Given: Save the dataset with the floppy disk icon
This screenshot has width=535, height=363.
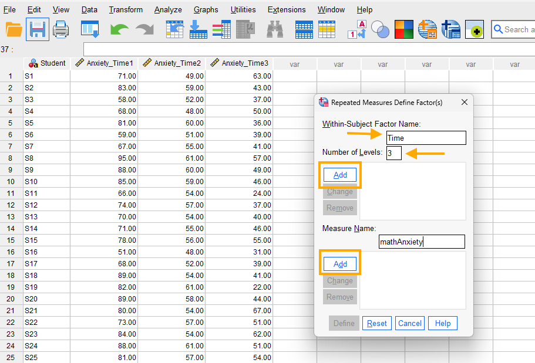Looking at the screenshot, I should click(x=37, y=29).
